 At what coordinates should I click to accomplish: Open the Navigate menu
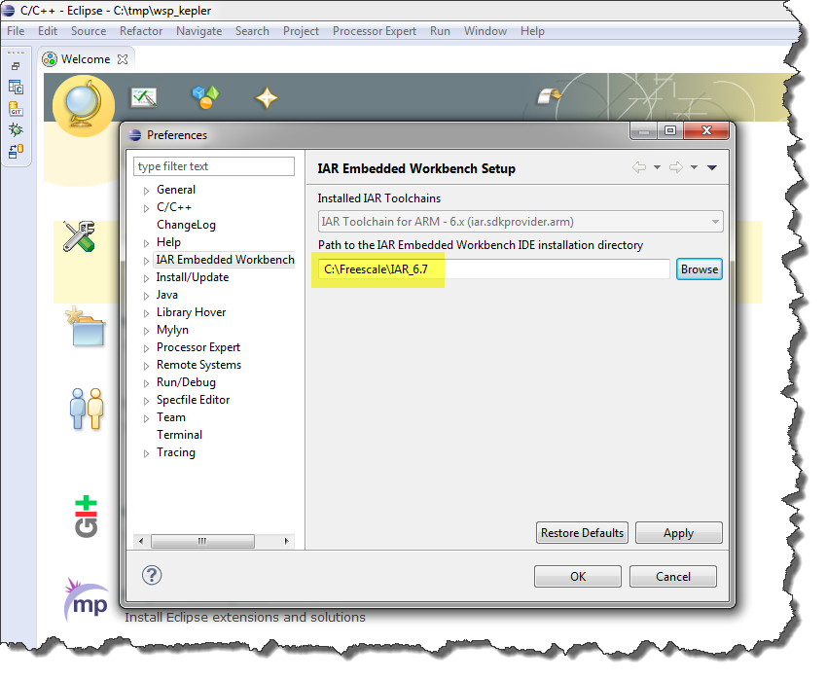(x=198, y=31)
